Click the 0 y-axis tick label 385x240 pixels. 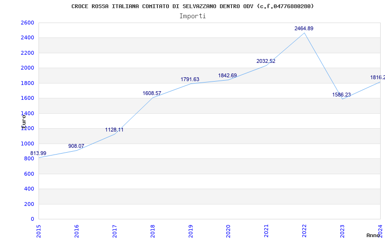pyautogui.click(x=32, y=219)
